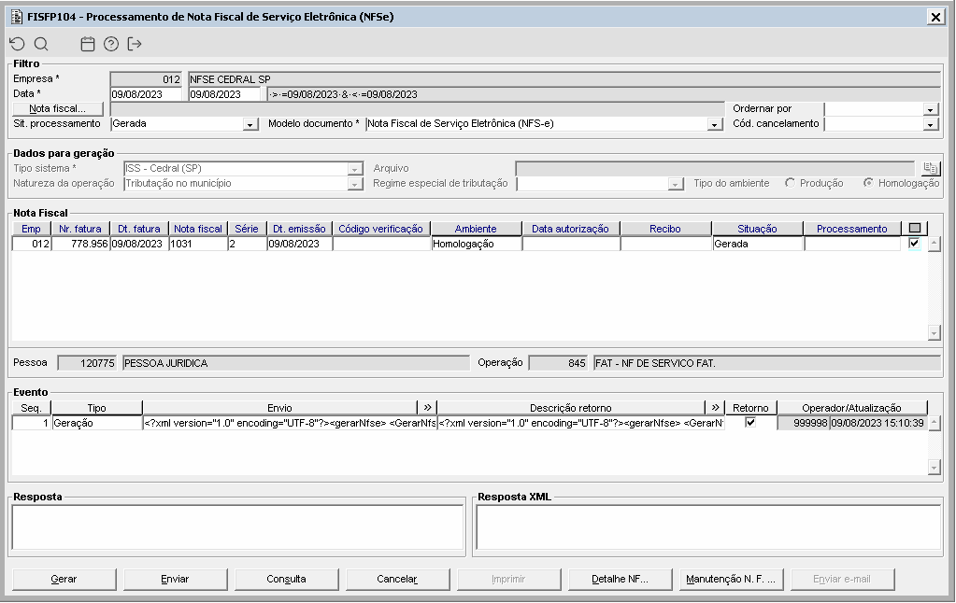Click the refresh/undo toolbar icon

(17, 44)
